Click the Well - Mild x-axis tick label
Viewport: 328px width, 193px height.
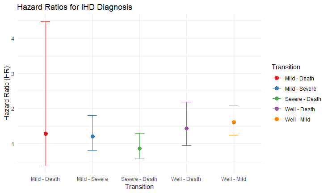234,179
